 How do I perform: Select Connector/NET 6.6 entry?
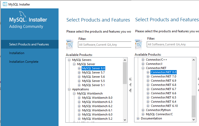pos(164,93)
